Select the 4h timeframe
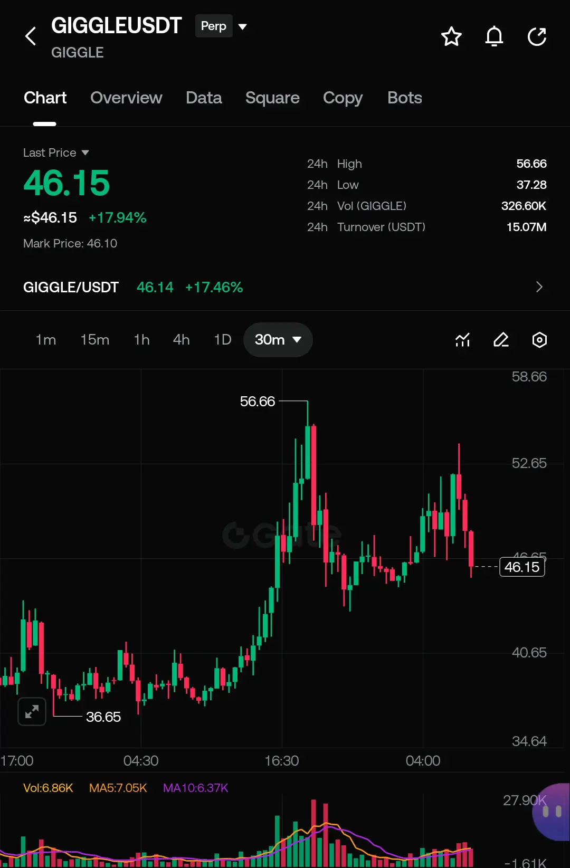Screen dimensions: 570x868 click(x=182, y=340)
